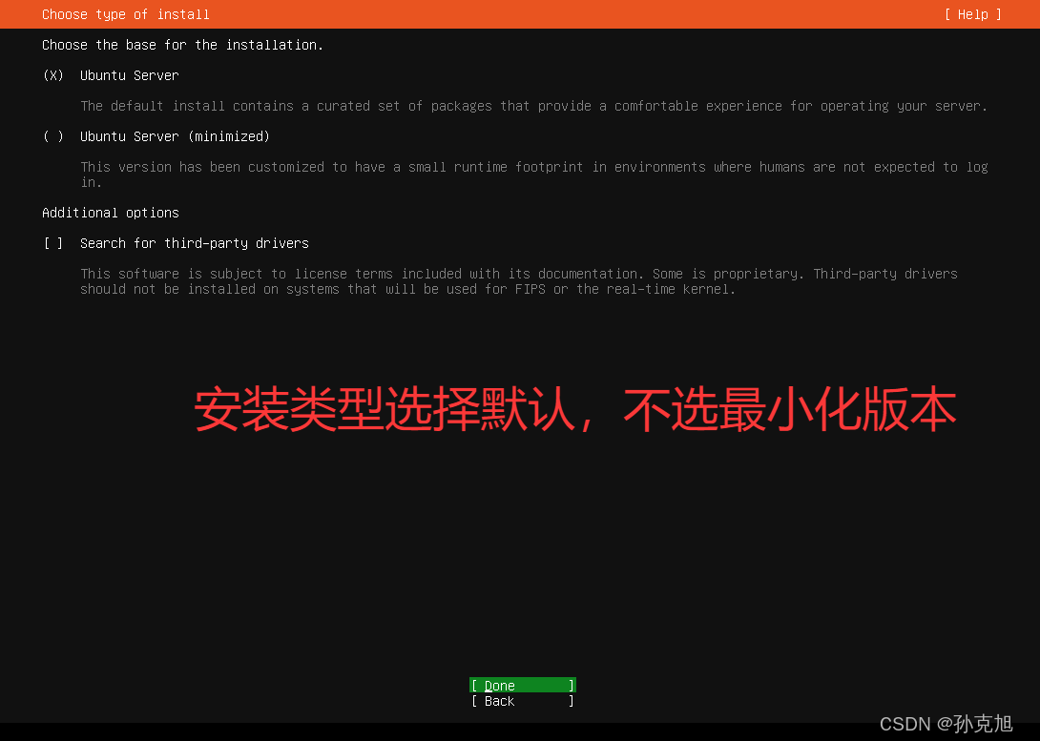This screenshot has height=741, width=1040.
Task: Click the 'Search for third-party drivers' label
Action: click(x=195, y=243)
